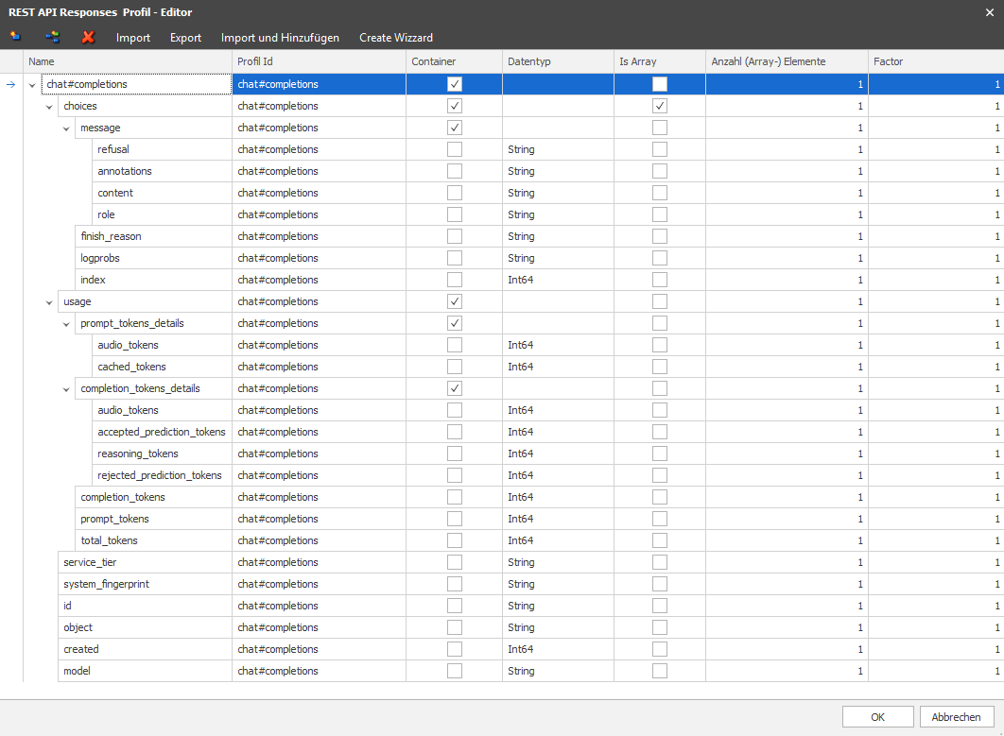
Task: Open Import und Hinzufügen
Action: (280, 38)
